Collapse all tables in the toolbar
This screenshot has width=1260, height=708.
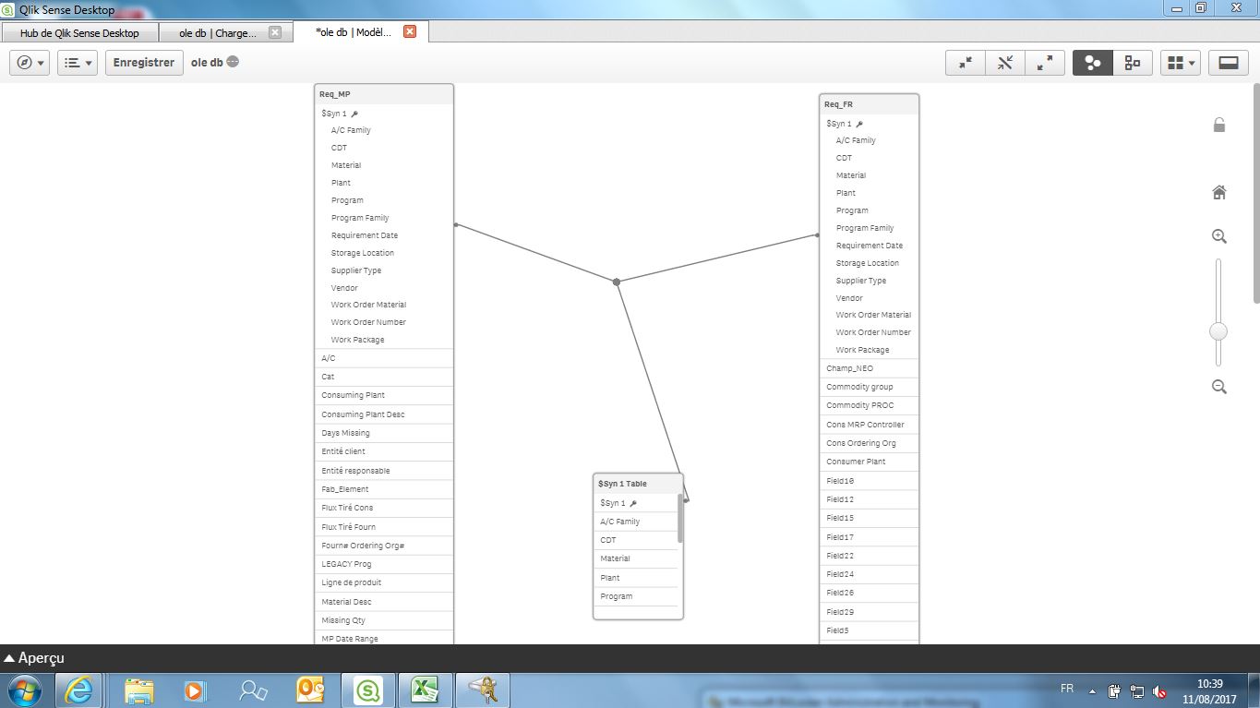point(966,63)
